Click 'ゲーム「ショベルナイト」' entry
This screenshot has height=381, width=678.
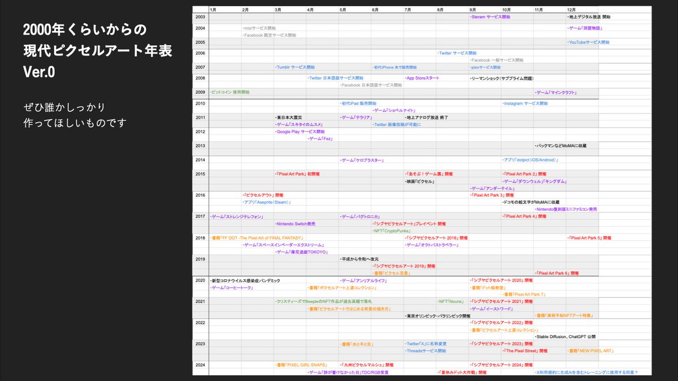click(394, 110)
